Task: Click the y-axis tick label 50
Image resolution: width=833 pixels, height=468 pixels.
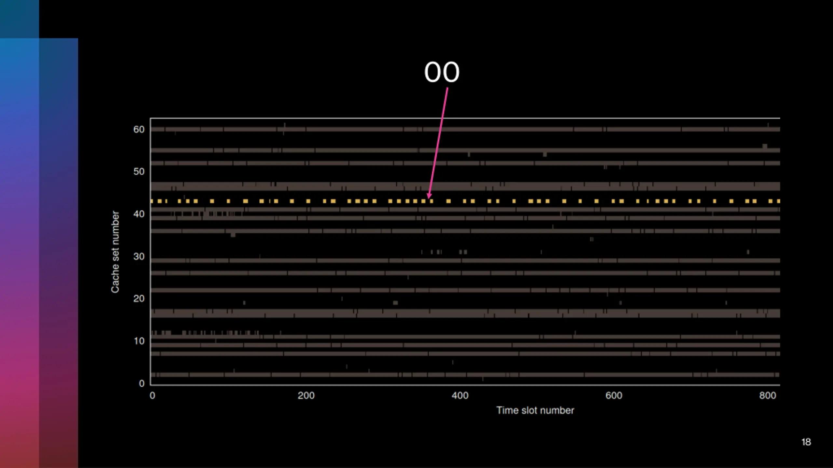Action: pyautogui.click(x=139, y=172)
